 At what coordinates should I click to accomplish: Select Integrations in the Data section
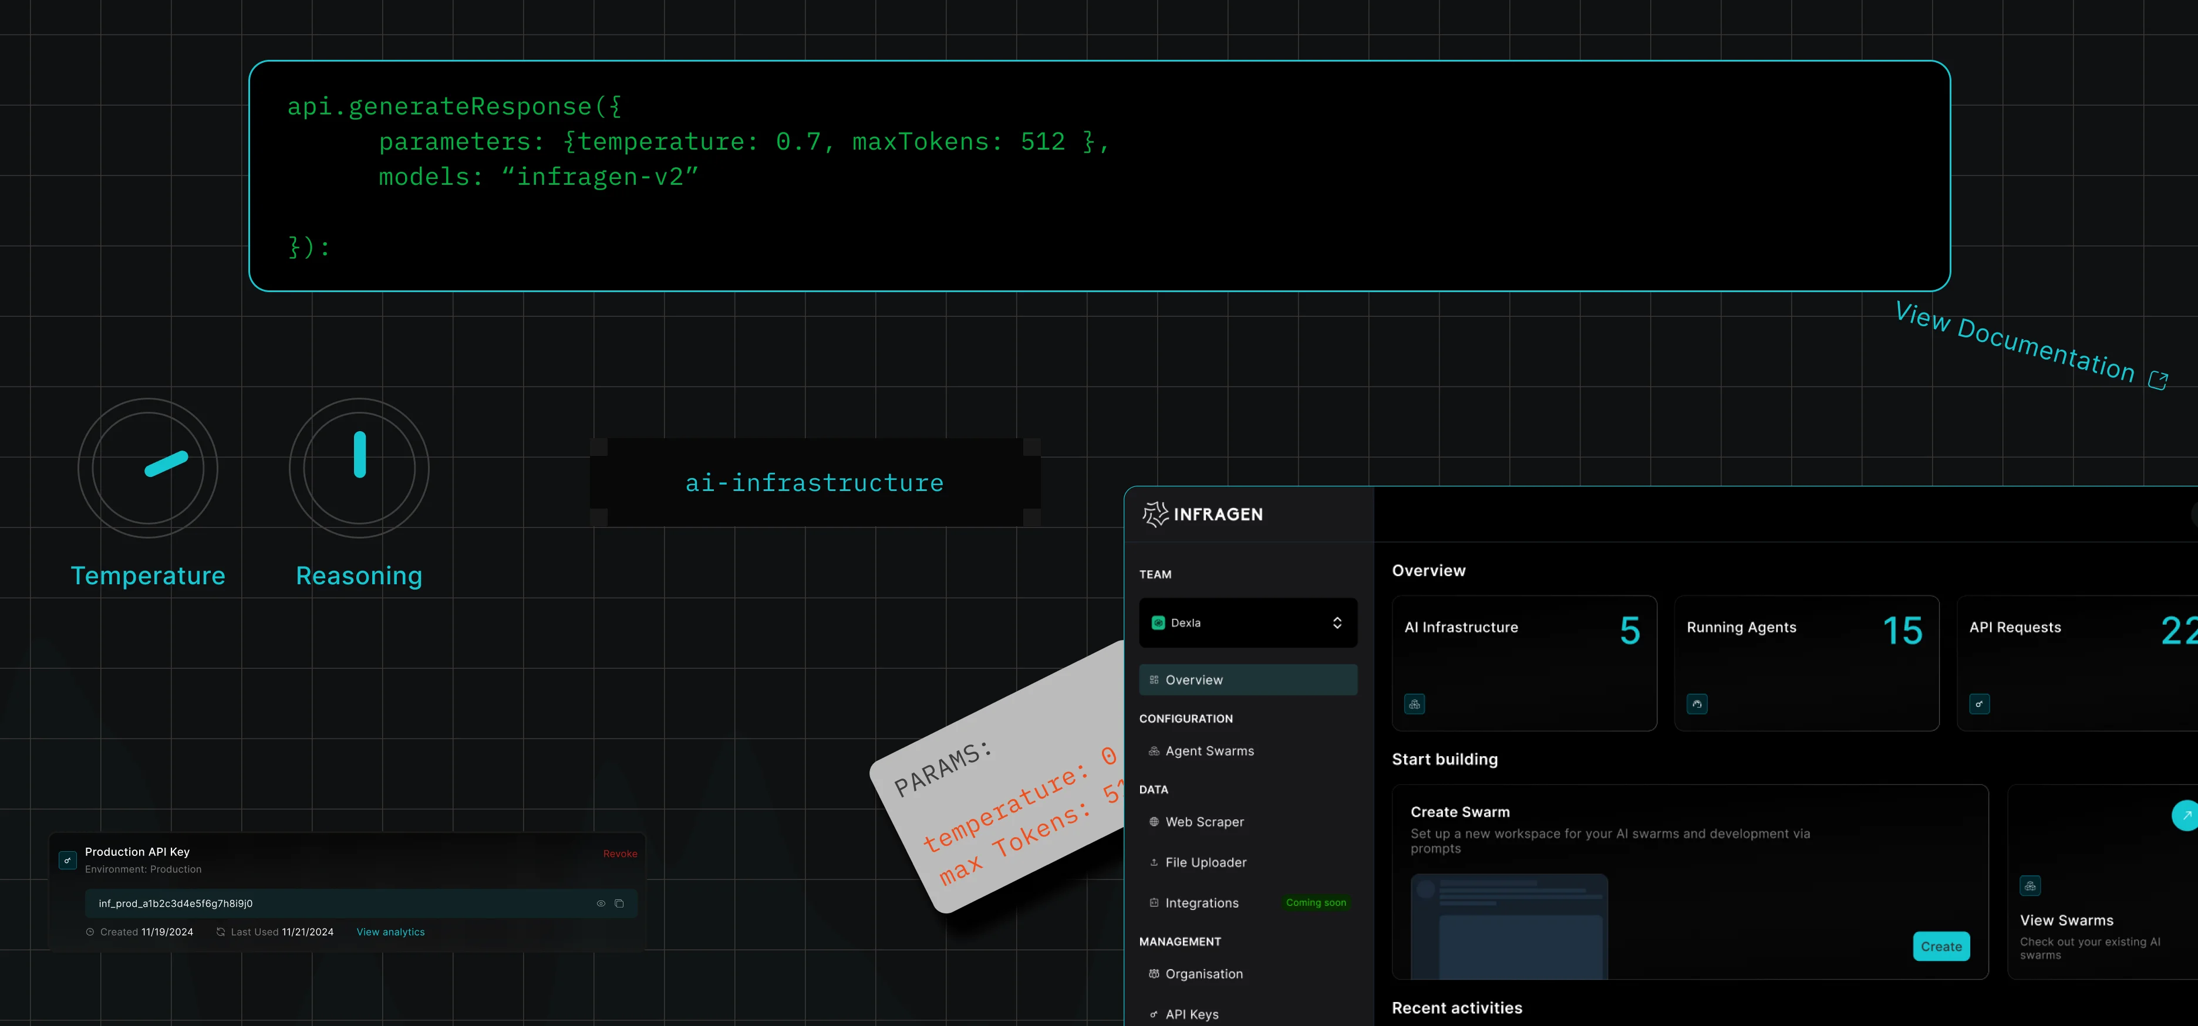click(x=1202, y=902)
